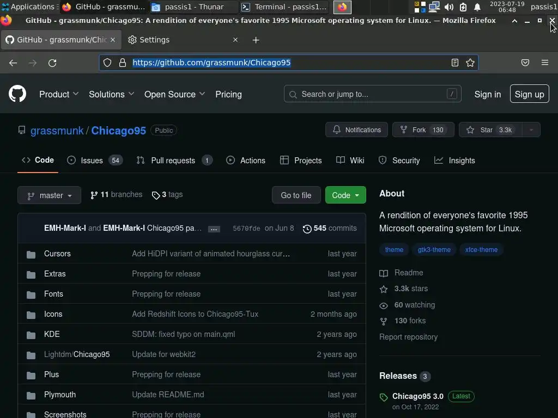Click the padlock site security icon
The height and width of the screenshot is (418, 558).
pos(123,63)
